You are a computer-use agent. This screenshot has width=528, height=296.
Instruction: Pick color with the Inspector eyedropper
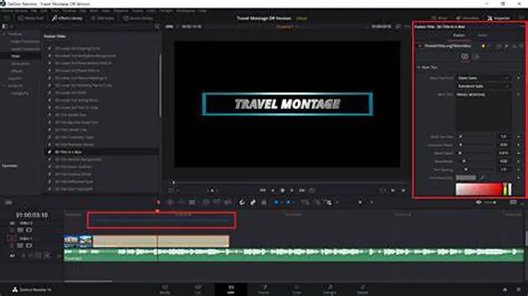[482, 177]
